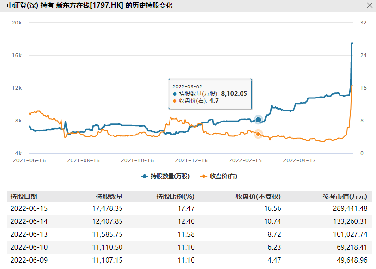Select the 2022-06-14 holdings row date
The image size is (376, 269).
point(29,221)
